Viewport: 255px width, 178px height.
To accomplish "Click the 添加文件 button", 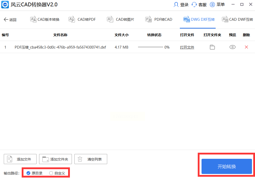I will 20,159.
